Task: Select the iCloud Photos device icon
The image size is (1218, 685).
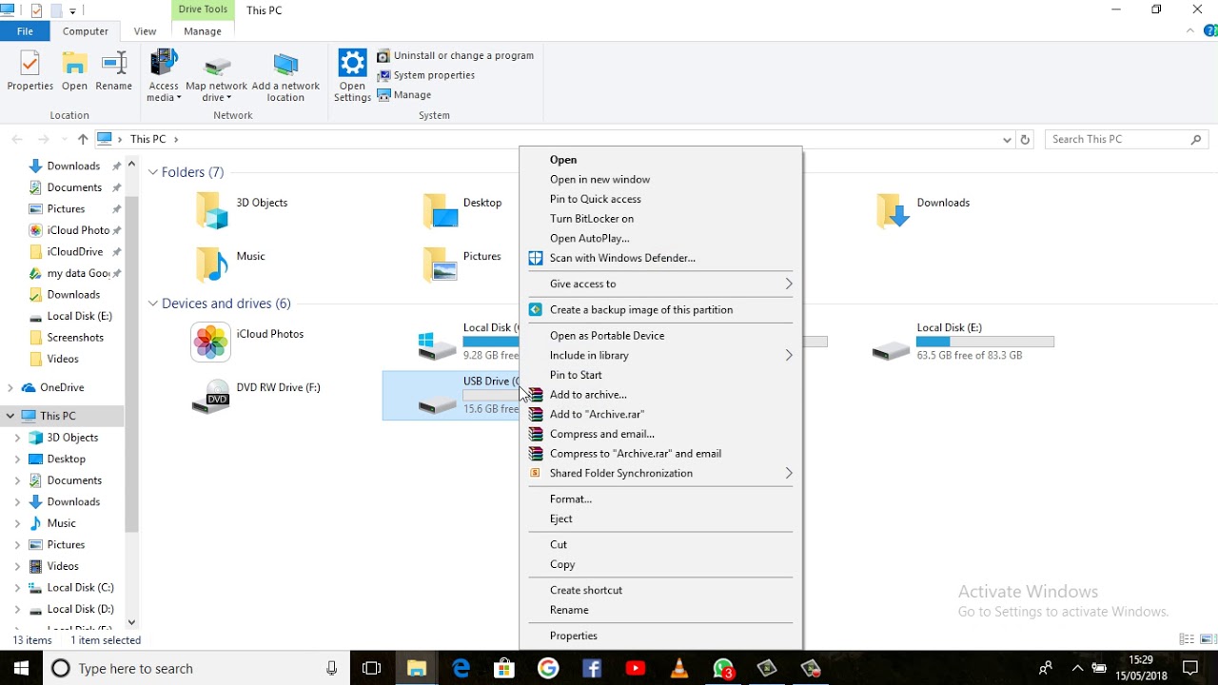Action: (x=210, y=342)
